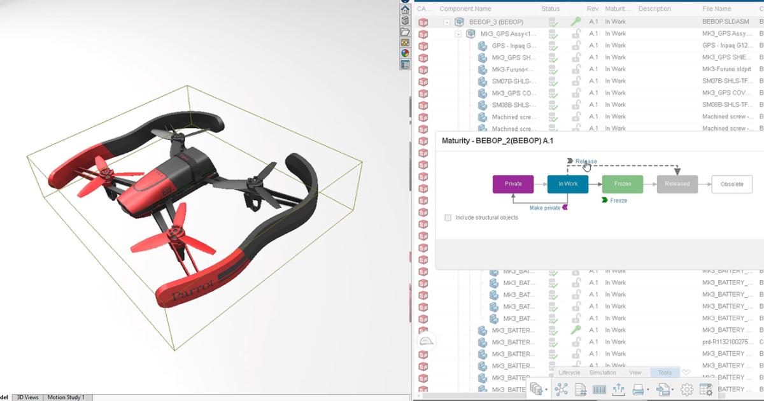Click the printer icon in the bottom toolbar
This screenshot has height=401, width=764.
coord(637,390)
